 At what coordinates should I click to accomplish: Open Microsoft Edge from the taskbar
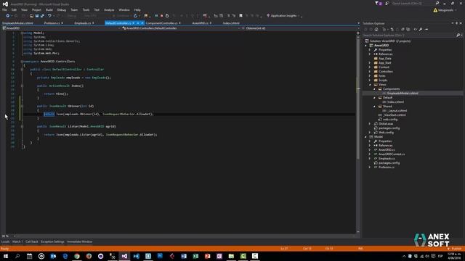pyautogui.click(x=65, y=256)
